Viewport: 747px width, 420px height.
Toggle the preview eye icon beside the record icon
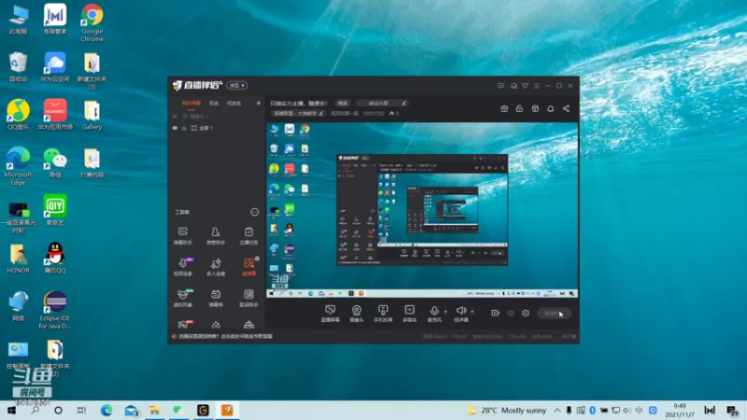pyautogui.click(x=511, y=314)
